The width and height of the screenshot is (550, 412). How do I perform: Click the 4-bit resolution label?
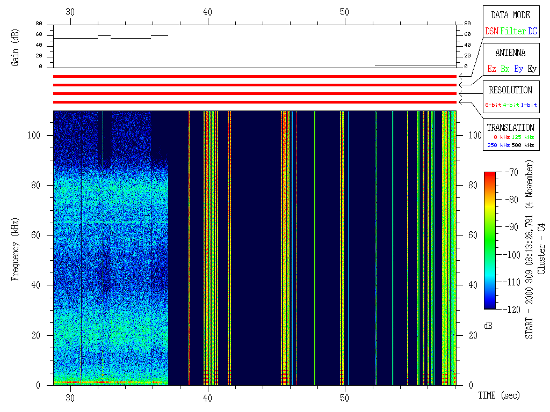coord(511,105)
